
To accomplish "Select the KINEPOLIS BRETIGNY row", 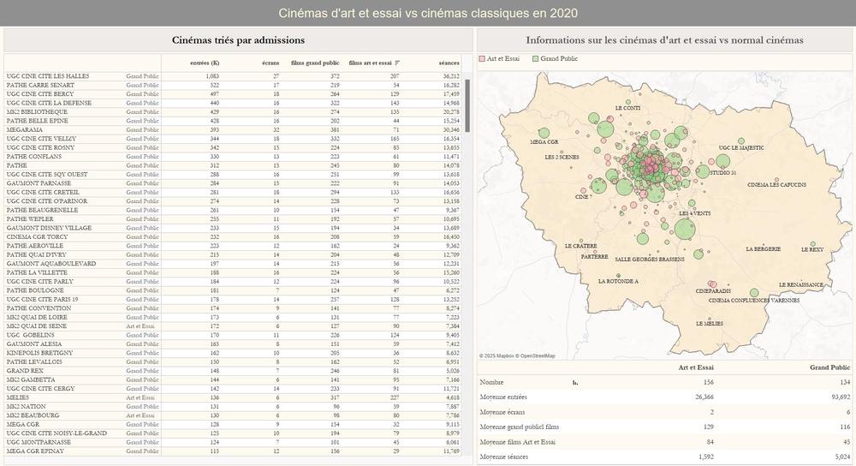I will (x=233, y=353).
